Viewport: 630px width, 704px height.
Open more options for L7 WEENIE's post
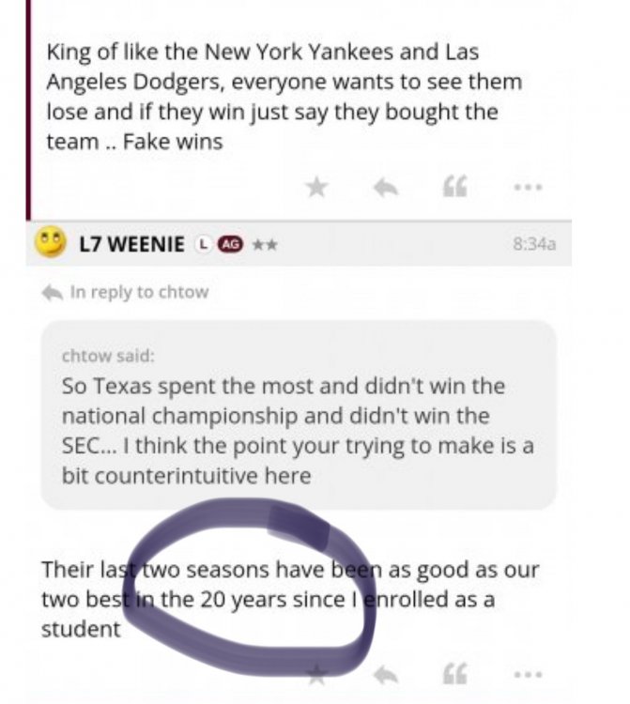[528, 672]
